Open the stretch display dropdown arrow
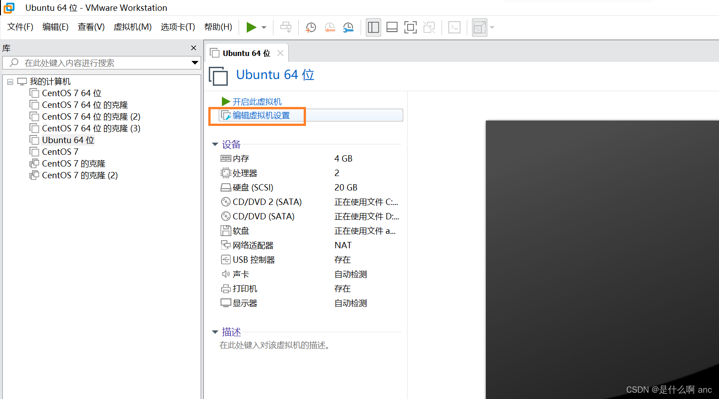719x399 pixels. click(x=492, y=28)
